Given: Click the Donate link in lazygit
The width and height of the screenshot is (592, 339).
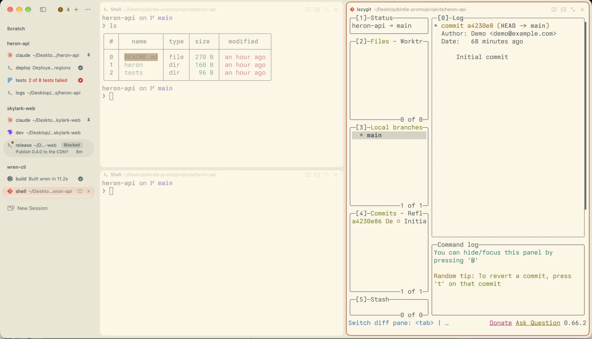Looking at the screenshot, I should click(x=501, y=323).
